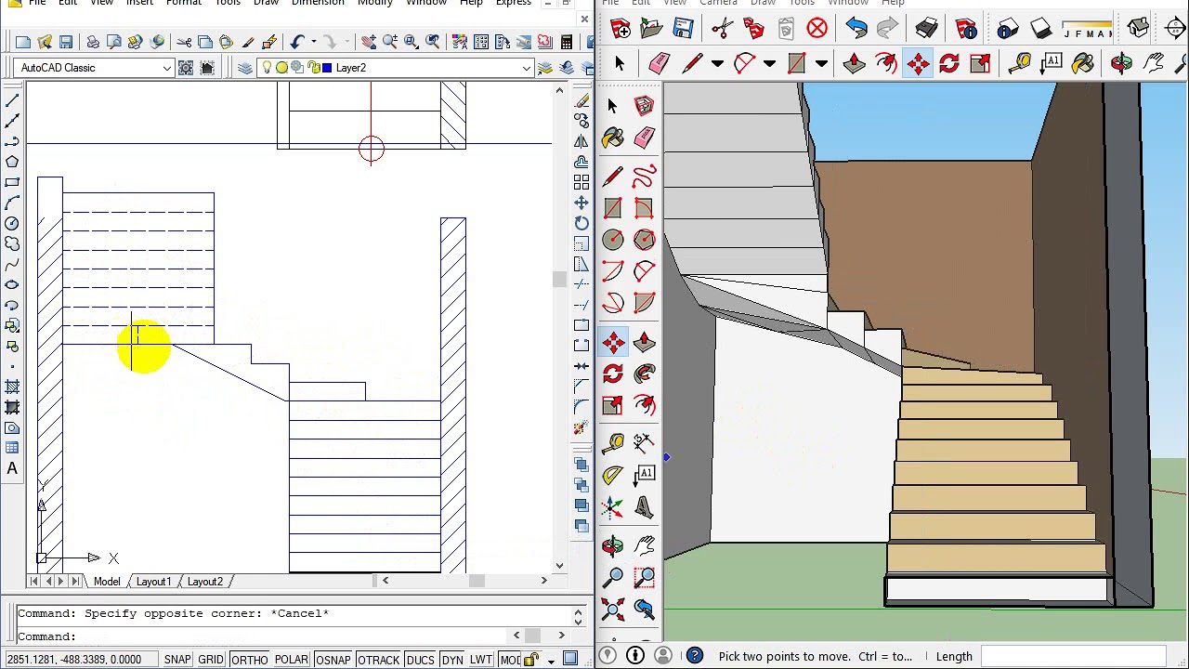Select SketchUp Text label tool in top toolbar
Viewport: 1189px width, 669px height.
1052,63
